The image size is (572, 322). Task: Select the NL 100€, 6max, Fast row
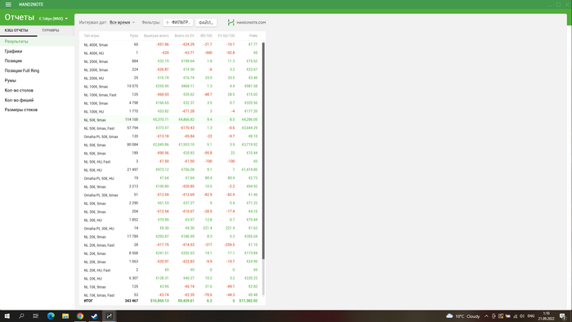pos(171,95)
